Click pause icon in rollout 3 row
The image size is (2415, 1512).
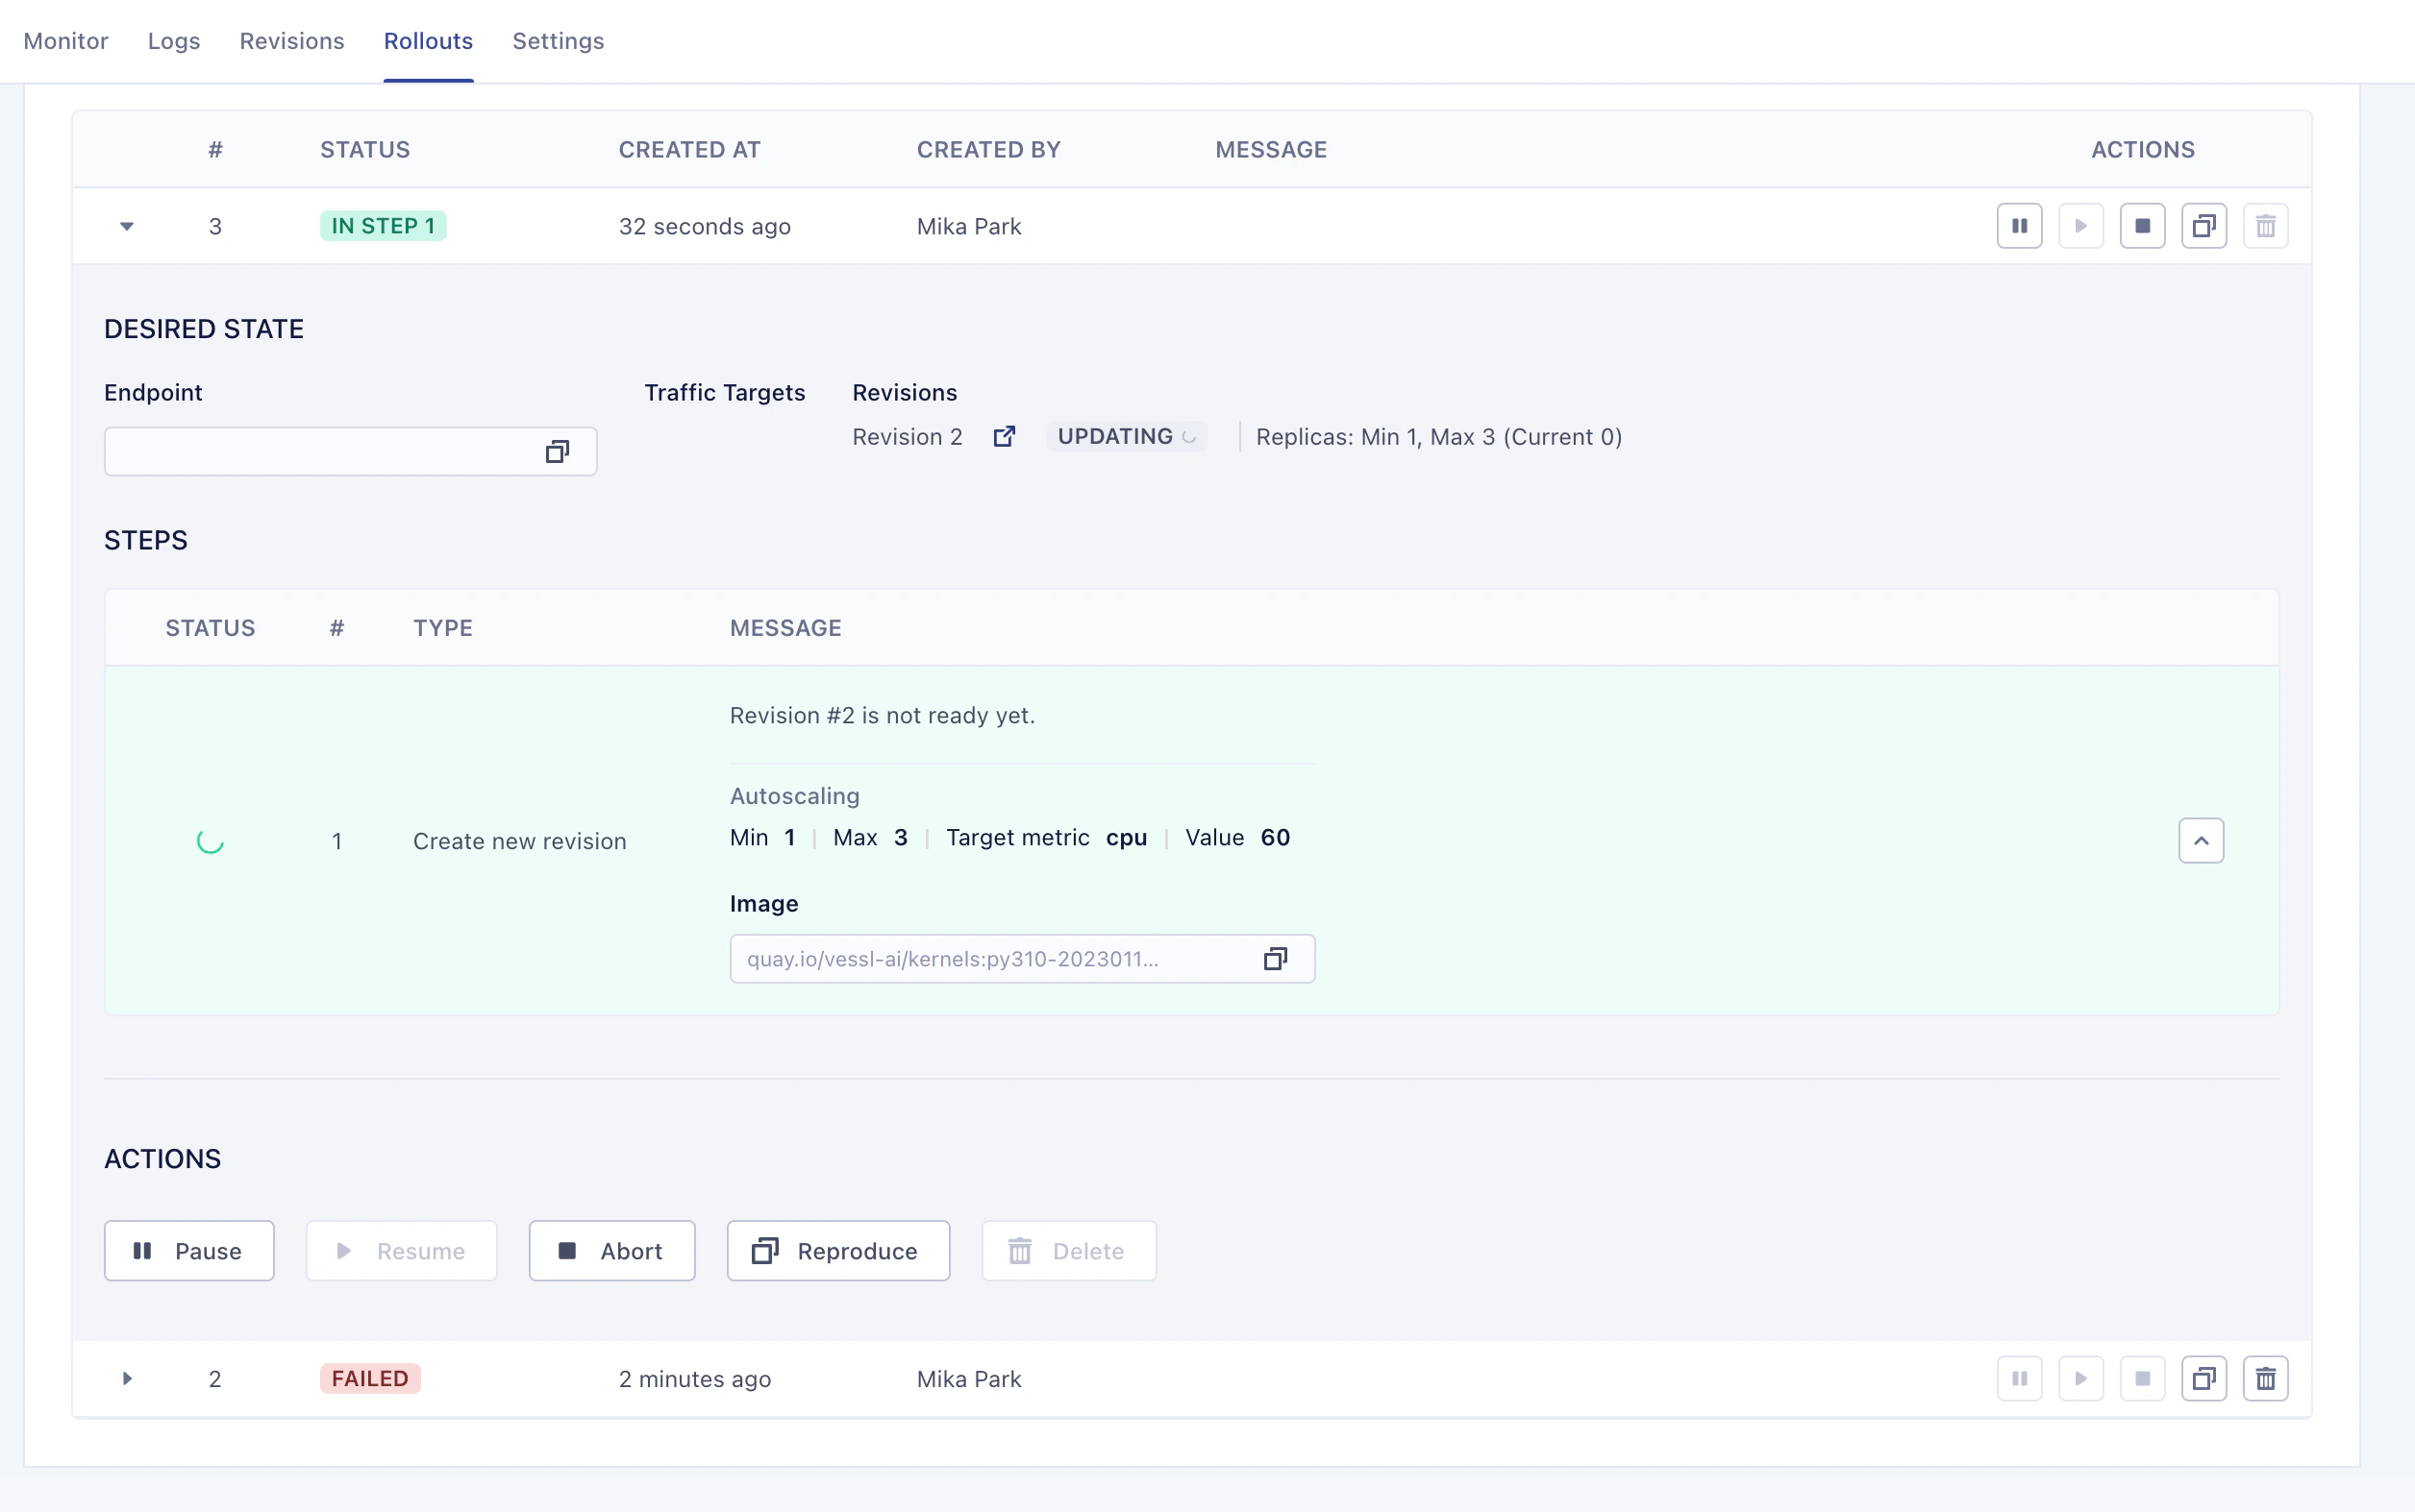click(x=2019, y=226)
